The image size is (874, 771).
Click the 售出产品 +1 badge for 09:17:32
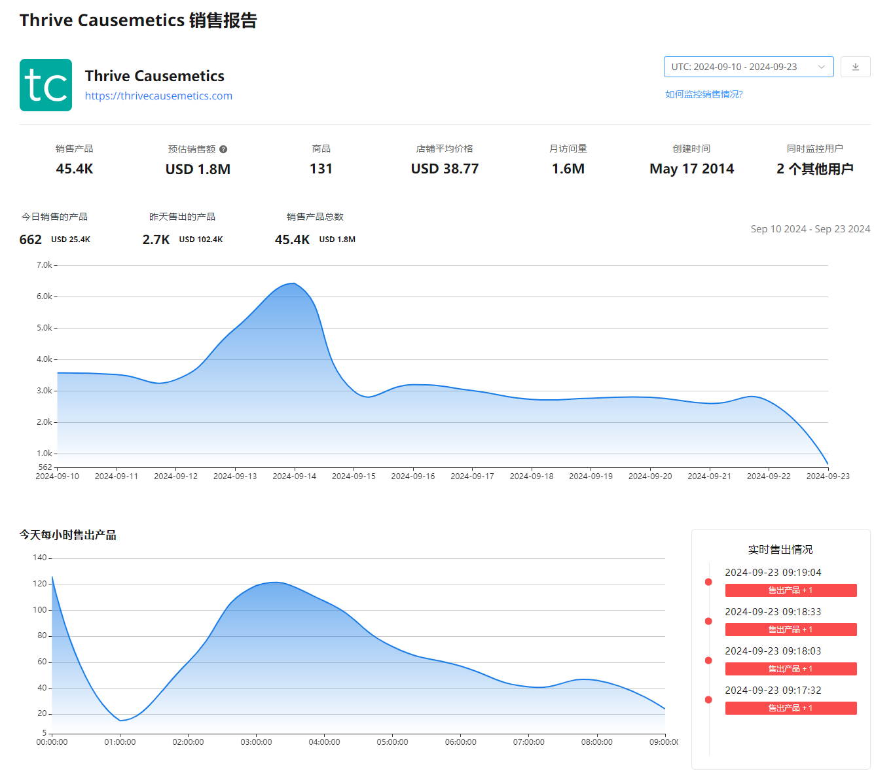tap(791, 708)
